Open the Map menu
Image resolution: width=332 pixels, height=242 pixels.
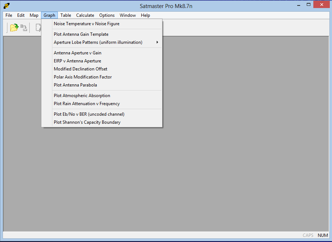point(34,15)
